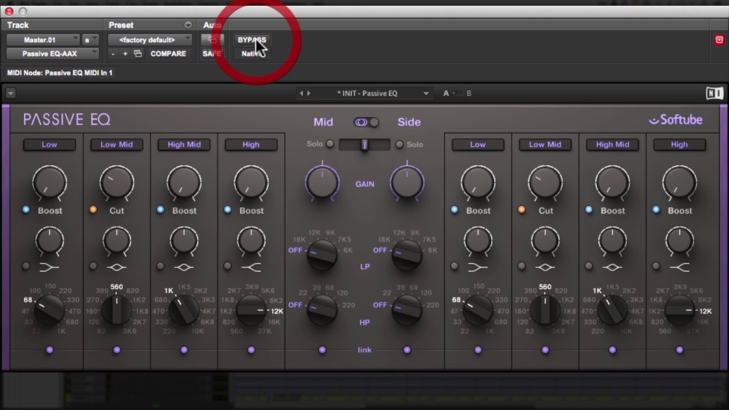Viewport: 729px width, 410px height.
Task: Click the next setting plus button
Action: [125, 54]
